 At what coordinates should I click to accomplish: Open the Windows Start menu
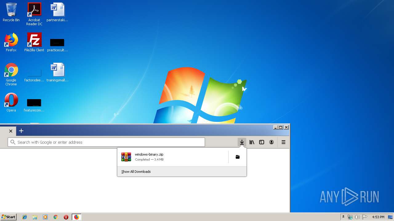pos(9,217)
